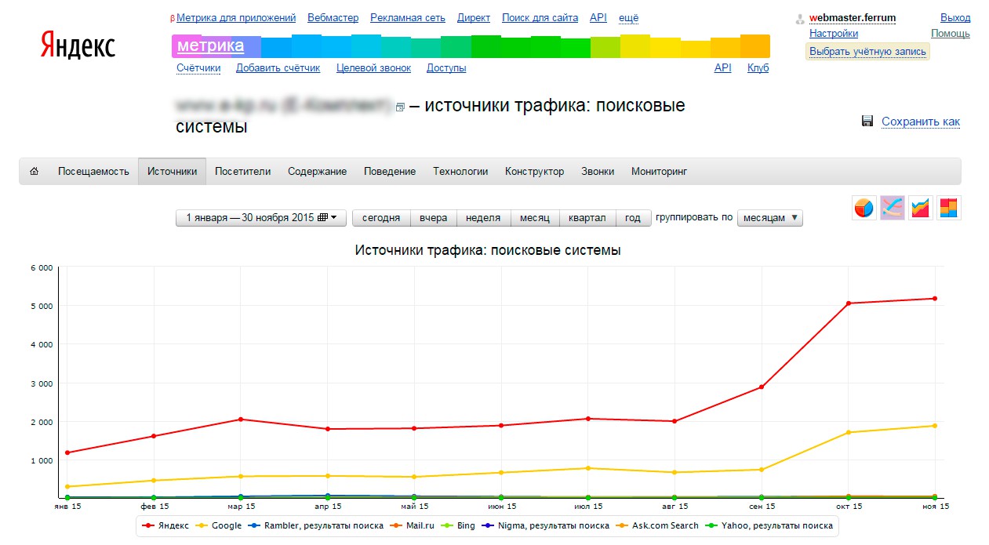Expand the ещё menu at top
Screen dimensions: 989x545
[628, 17]
